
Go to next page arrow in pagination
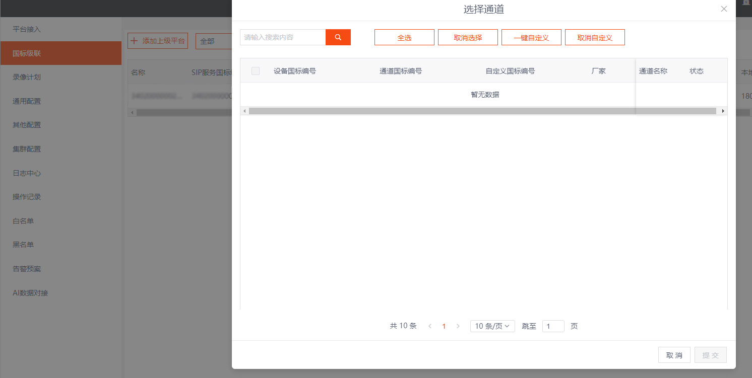(x=458, y=326)
